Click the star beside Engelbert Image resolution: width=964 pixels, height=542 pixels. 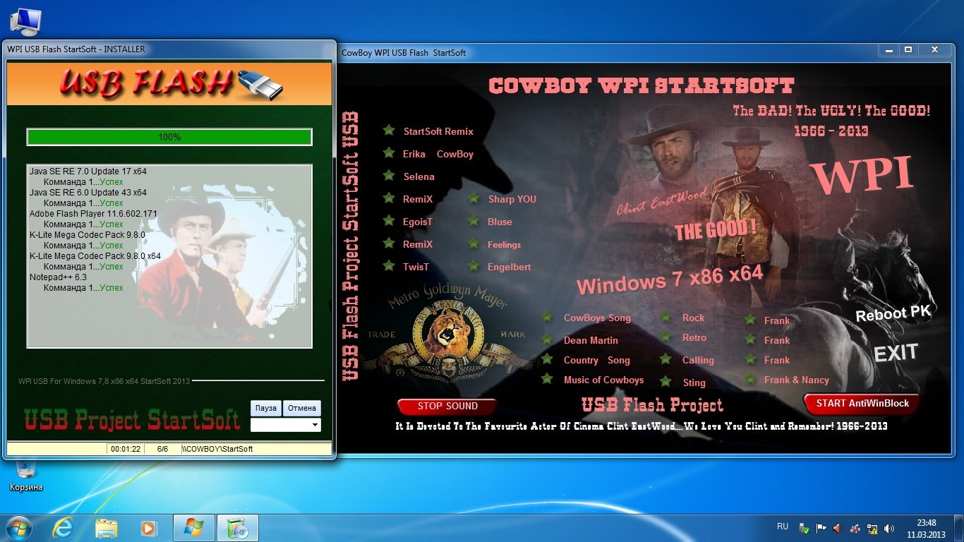[x=473, y=266]
